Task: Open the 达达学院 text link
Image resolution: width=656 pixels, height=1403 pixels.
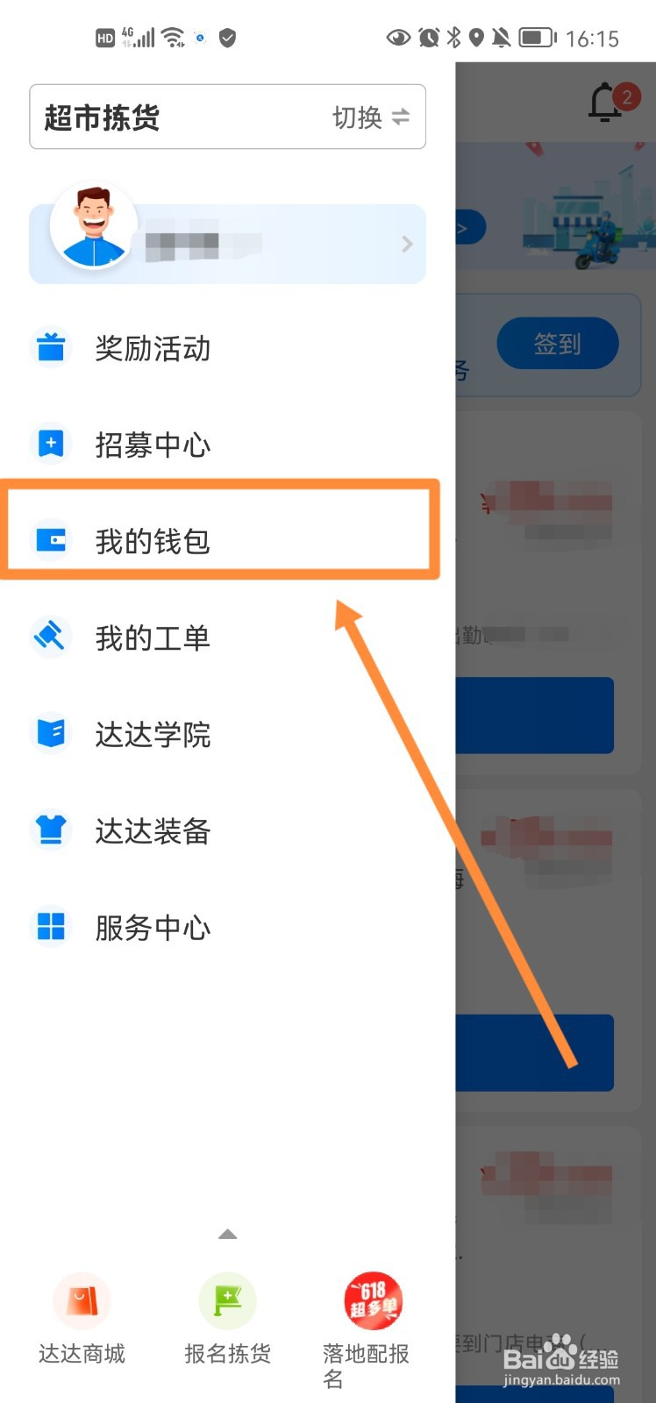Action: click(x=153, y=734)
